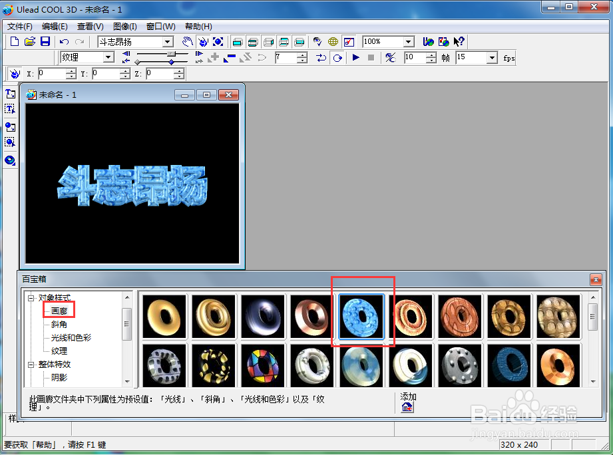
Task: Select 画廊 in the tree
Action: pyautogui.click(x=59, y=311)
